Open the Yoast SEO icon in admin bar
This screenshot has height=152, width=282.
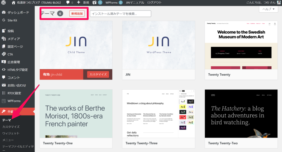(94, 2)
